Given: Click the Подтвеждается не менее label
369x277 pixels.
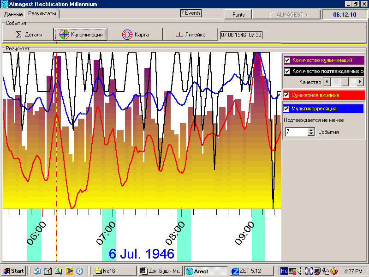Looking at the screenshot, I should (314, 120).
